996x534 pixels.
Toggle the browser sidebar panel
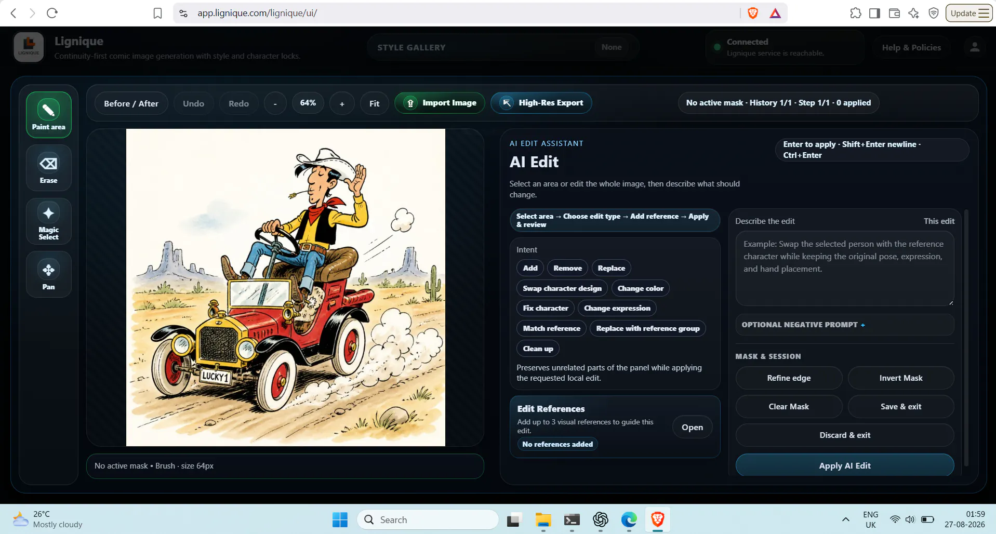coord(874,13)
